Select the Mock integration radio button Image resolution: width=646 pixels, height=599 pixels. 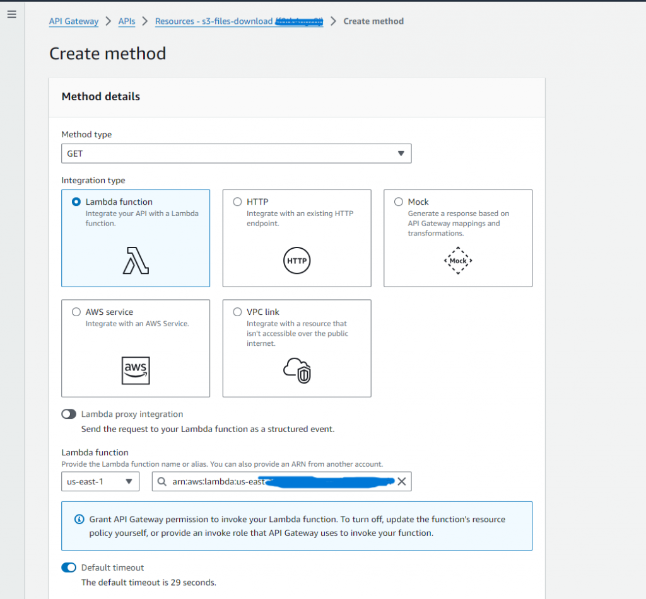[399, 202]
